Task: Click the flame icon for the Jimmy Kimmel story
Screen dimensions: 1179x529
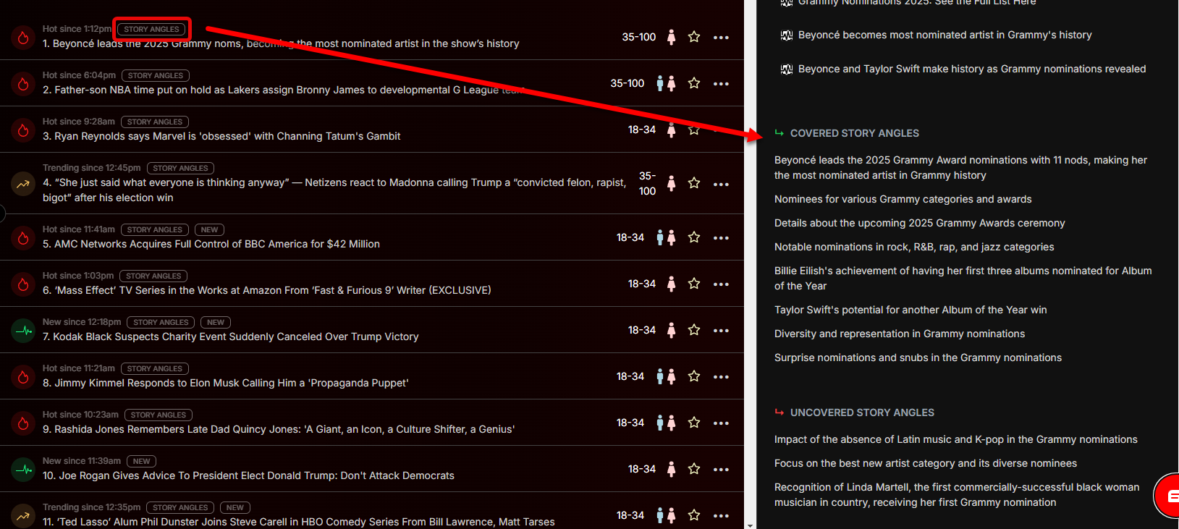Action: point(23,377)
